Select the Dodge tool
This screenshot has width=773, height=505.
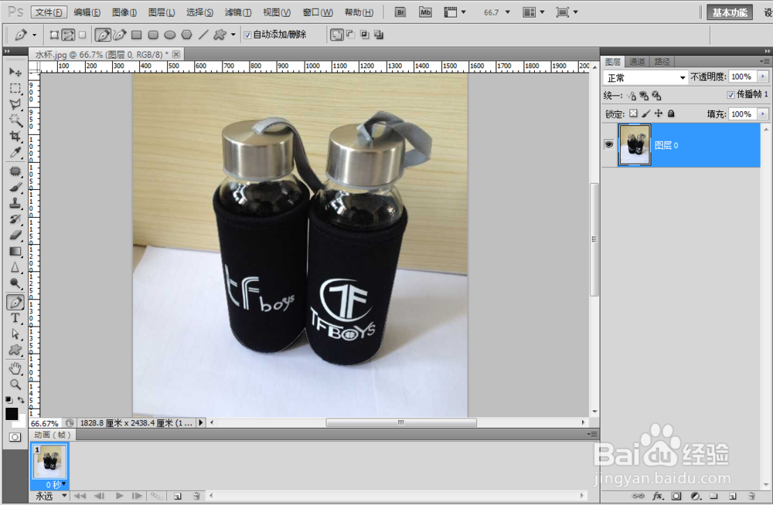(15, 283)
